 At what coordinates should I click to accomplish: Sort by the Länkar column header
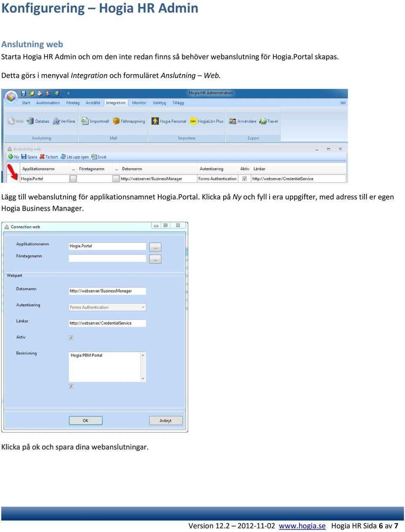259,169
